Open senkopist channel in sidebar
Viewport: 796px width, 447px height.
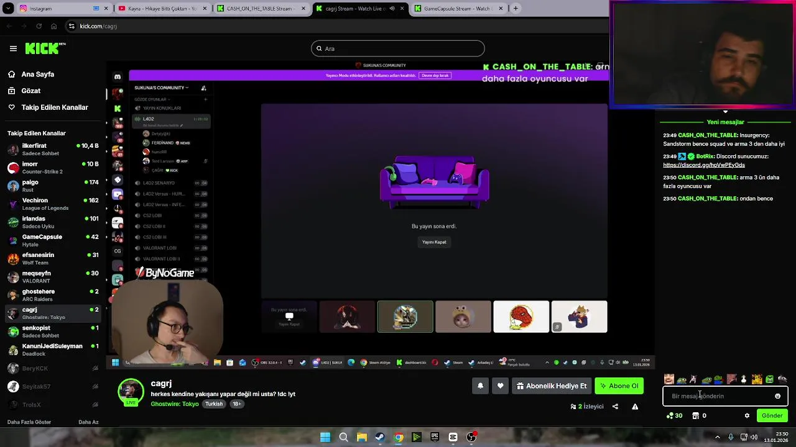(53, 332)
